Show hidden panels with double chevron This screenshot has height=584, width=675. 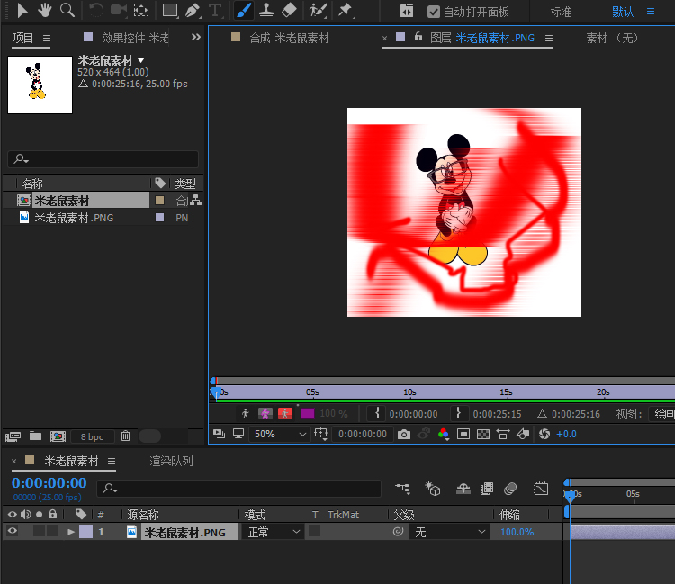tap(196, 38)
